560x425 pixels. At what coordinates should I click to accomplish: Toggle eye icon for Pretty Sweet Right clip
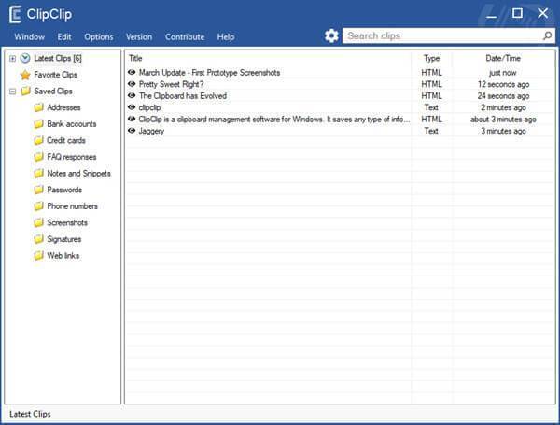click(x=132, y=84)
